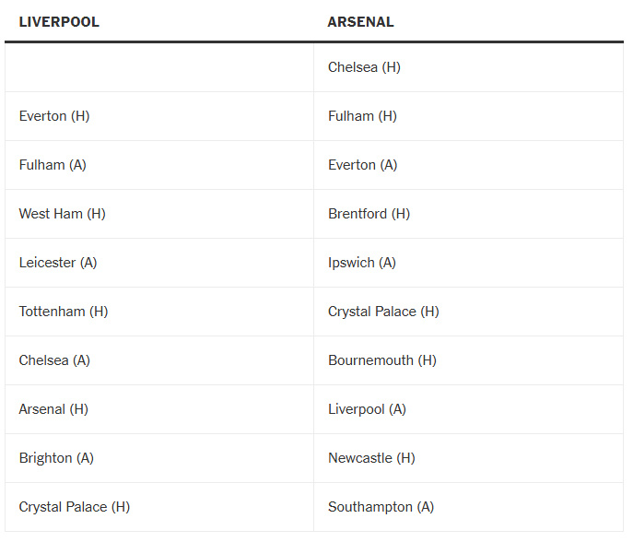Screen dimensions: 633x542
Task: Click the Ipswich (A) cell
Action: click(x=362, y=263)
